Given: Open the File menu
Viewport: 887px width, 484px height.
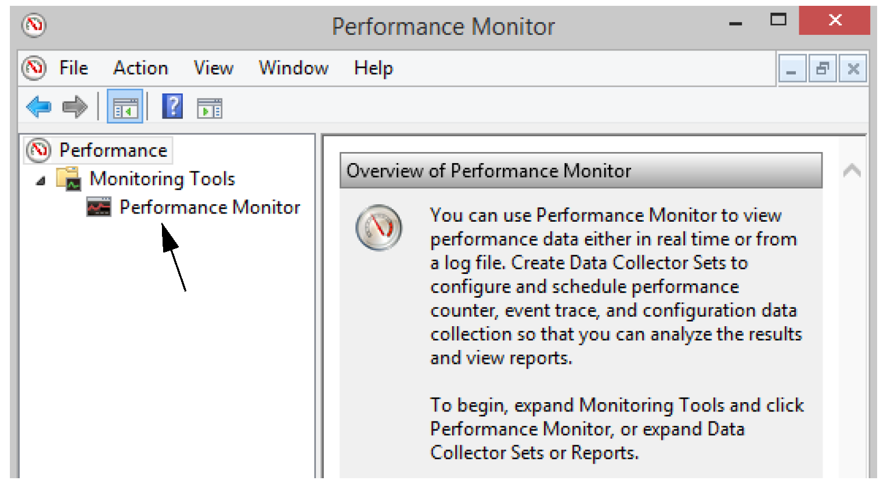Looking at the screenshot, I should pos(74,68).
